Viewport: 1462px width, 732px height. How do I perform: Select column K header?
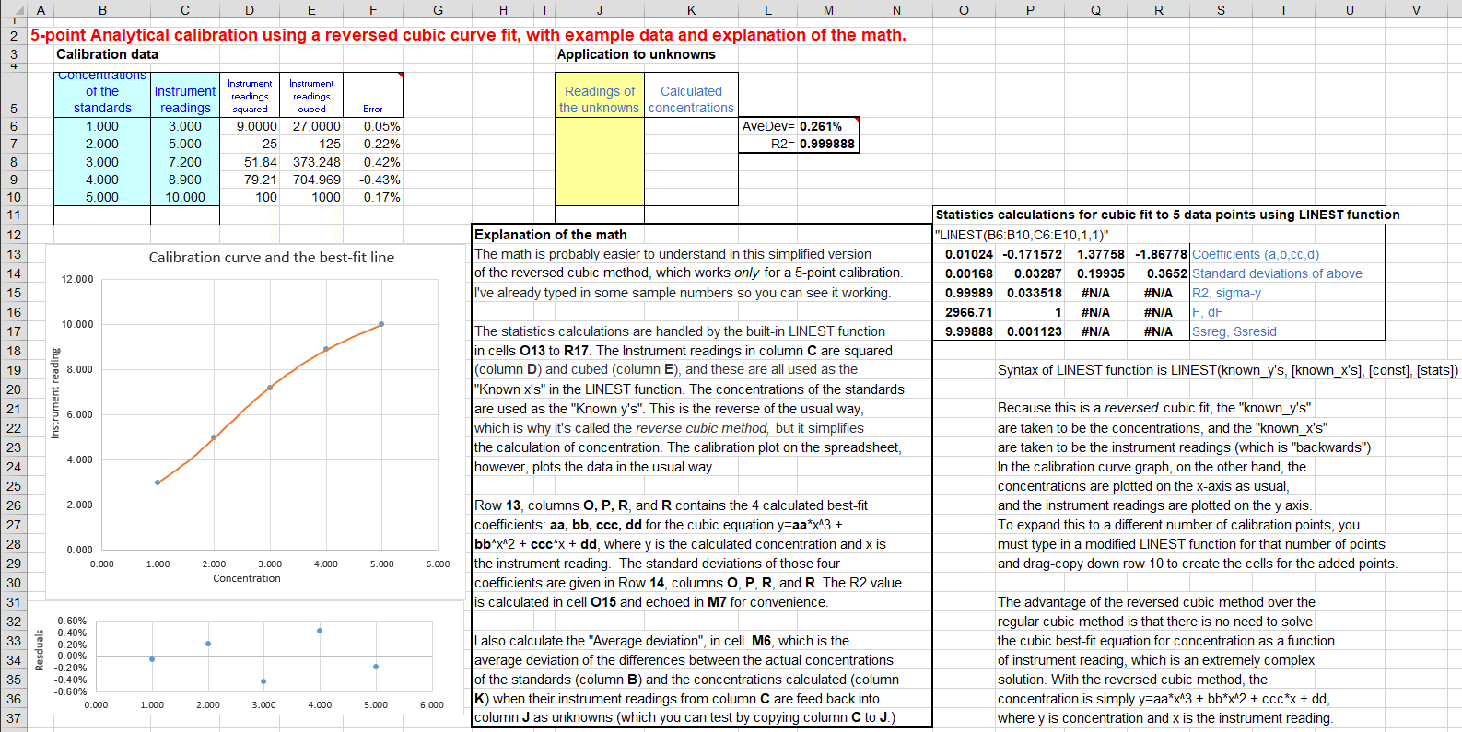tap(691, 10)
